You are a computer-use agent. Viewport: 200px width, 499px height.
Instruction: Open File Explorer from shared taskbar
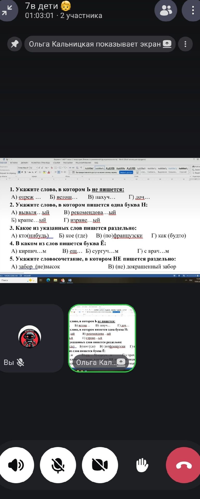[55, 280]
